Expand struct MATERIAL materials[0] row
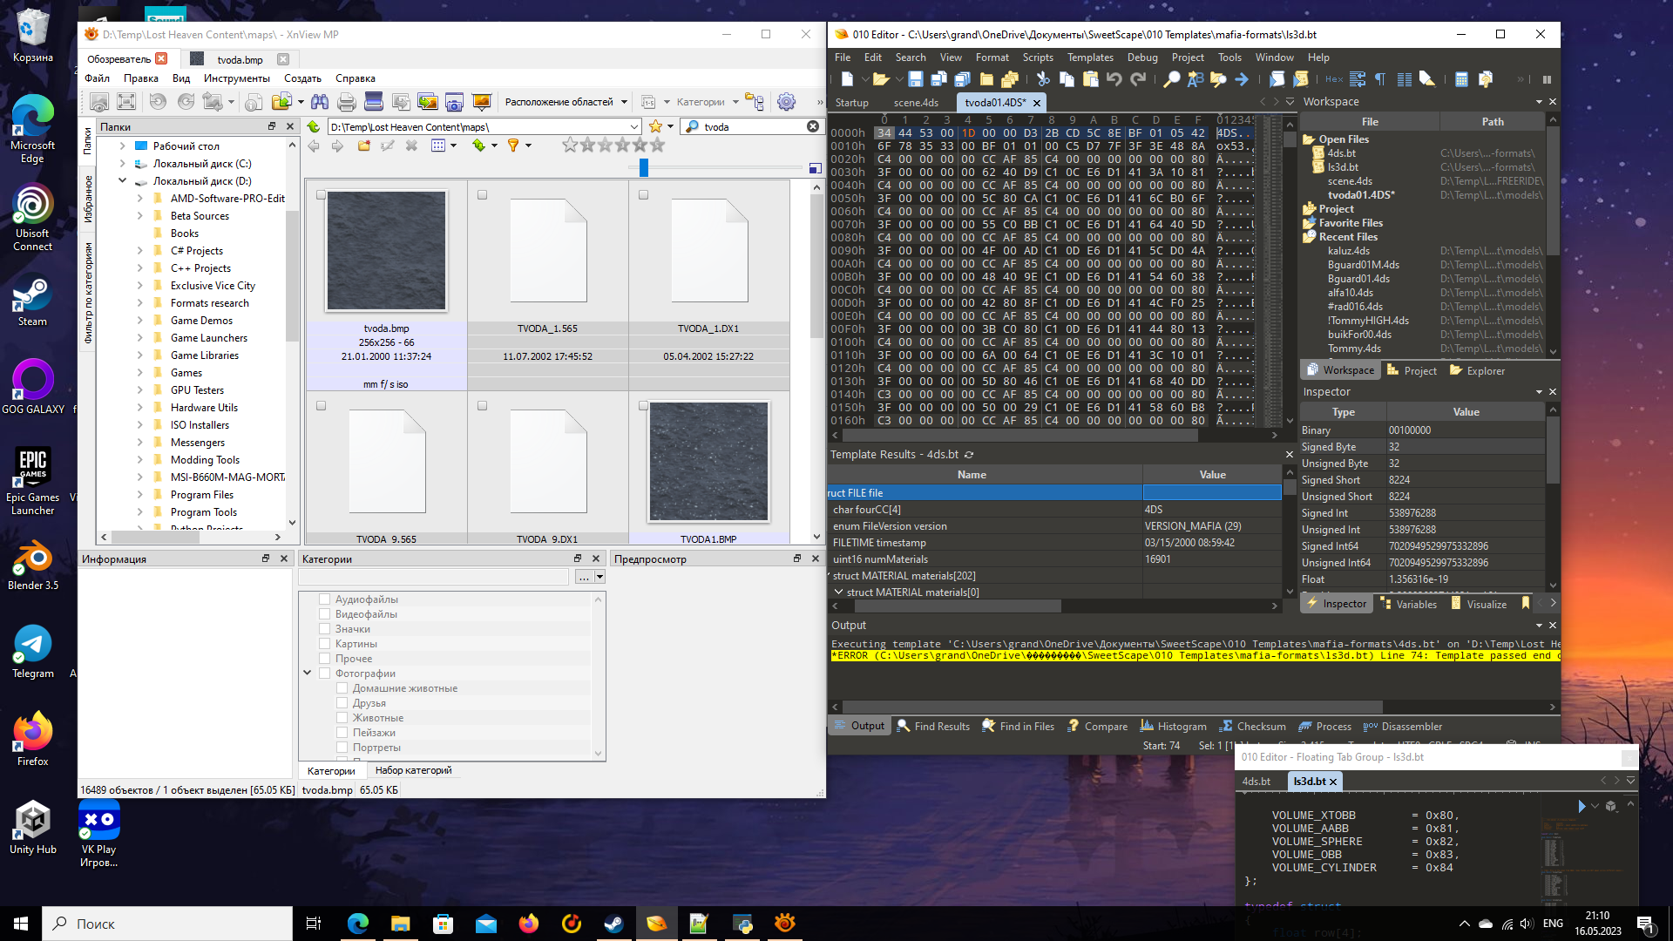The image size is (1673, 941). tap(838, 592)
